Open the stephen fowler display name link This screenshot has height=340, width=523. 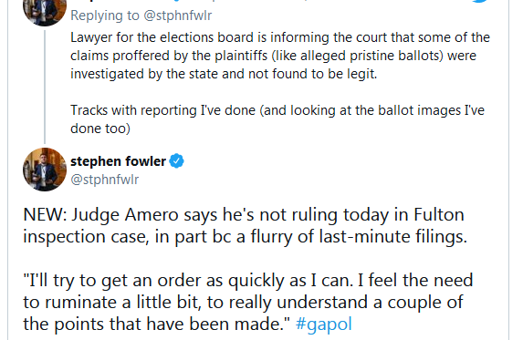tap(118, 161)
